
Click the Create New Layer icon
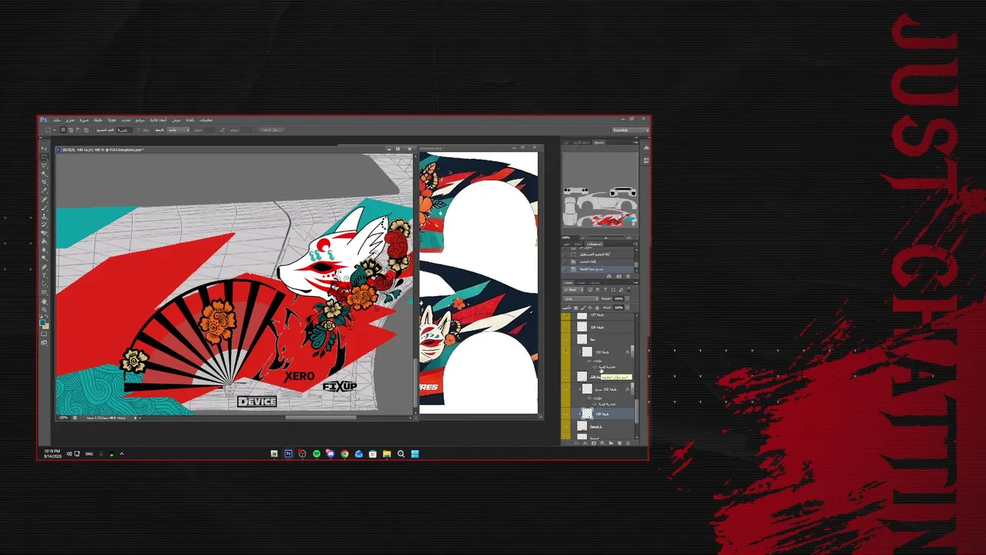[619, 443]
